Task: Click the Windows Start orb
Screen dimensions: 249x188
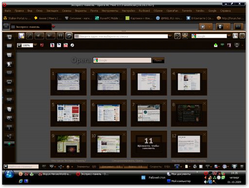Action: (9, 174)
